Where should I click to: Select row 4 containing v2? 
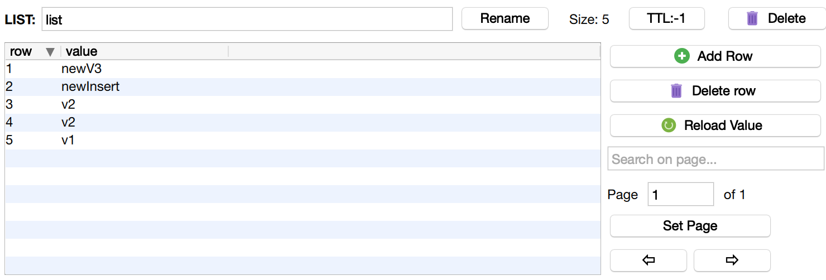pyautogui.click(x=69, y=123)
